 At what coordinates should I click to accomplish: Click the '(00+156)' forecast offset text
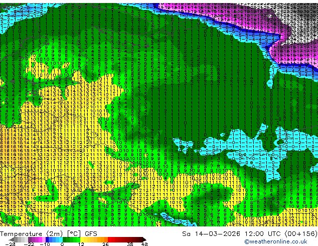click(301, 234)
